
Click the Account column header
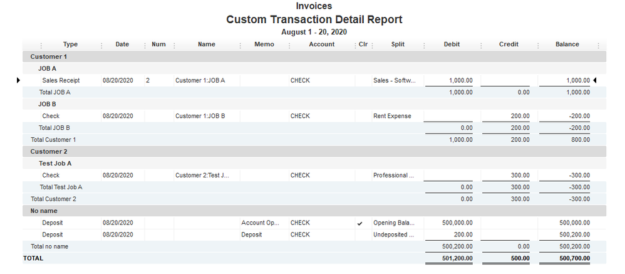321,45
